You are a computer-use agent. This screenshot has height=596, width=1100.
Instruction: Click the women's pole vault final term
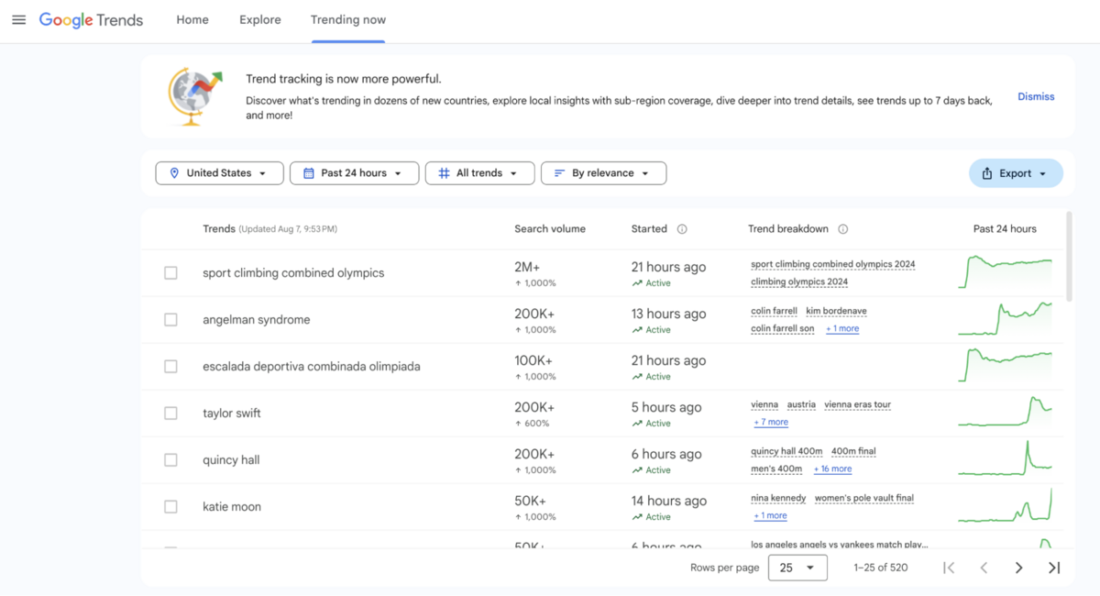pyautogui.click(x=864, y=498)
